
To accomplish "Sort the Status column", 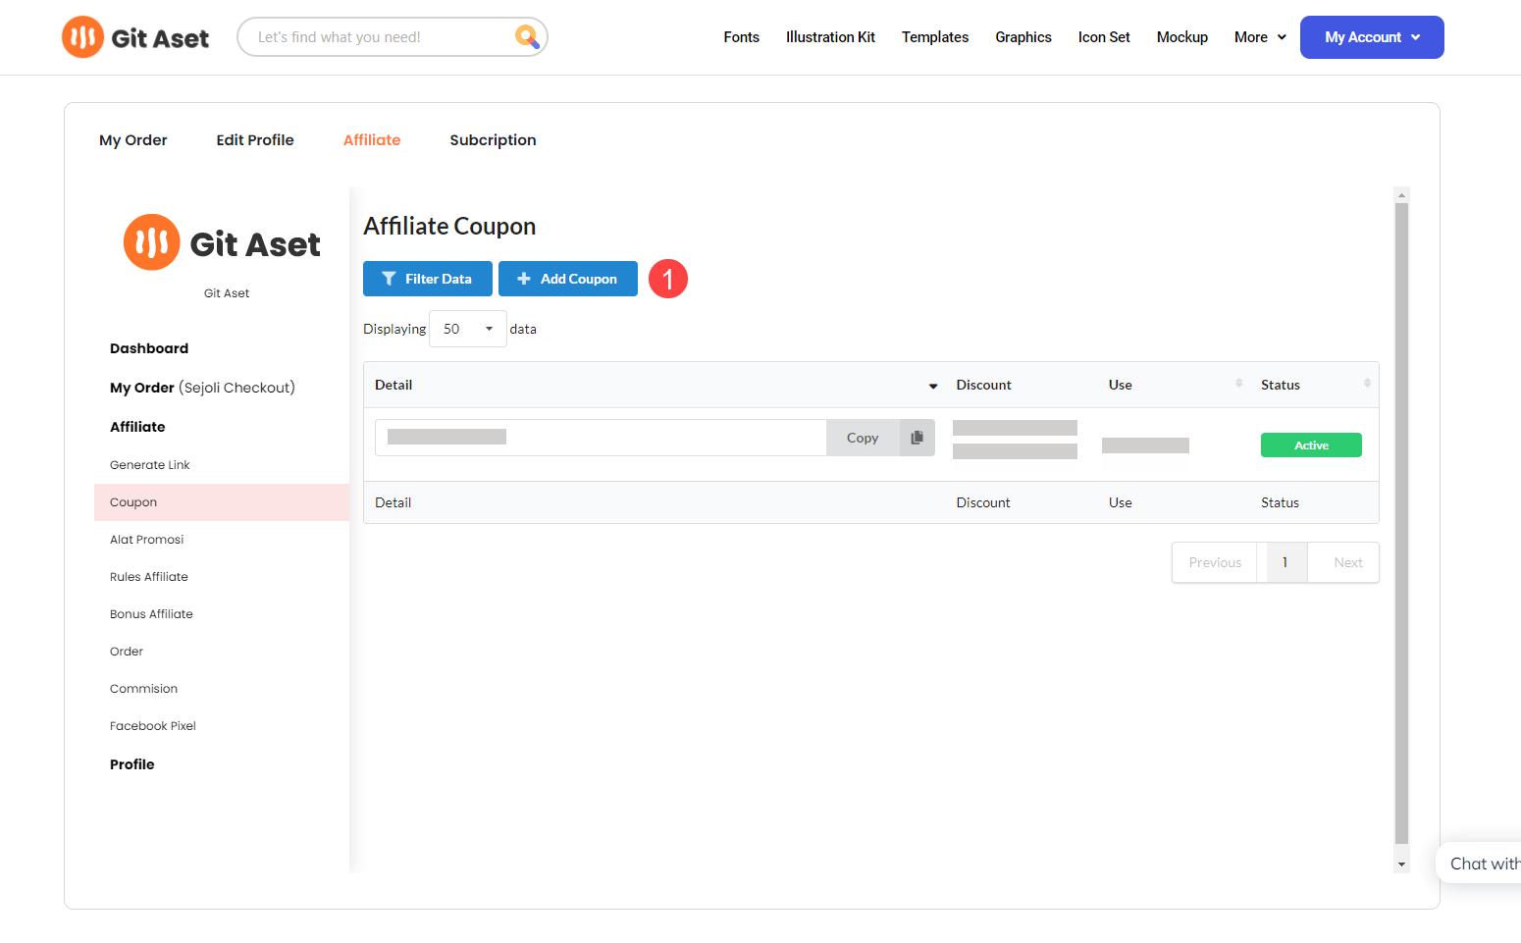I will [1366, 384].
